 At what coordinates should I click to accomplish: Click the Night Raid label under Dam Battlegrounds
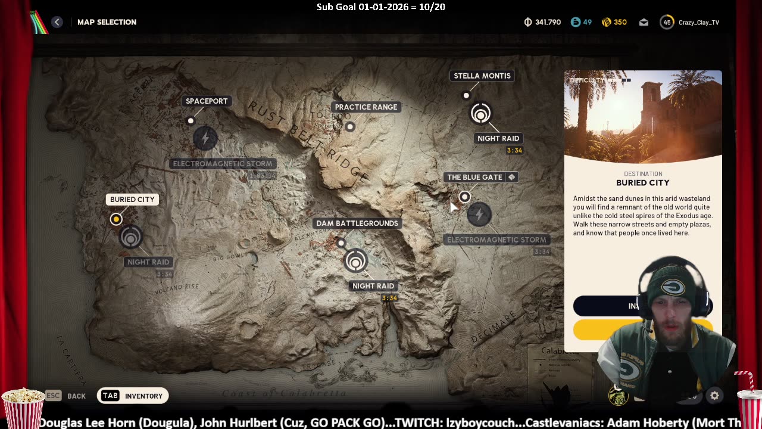373,286
